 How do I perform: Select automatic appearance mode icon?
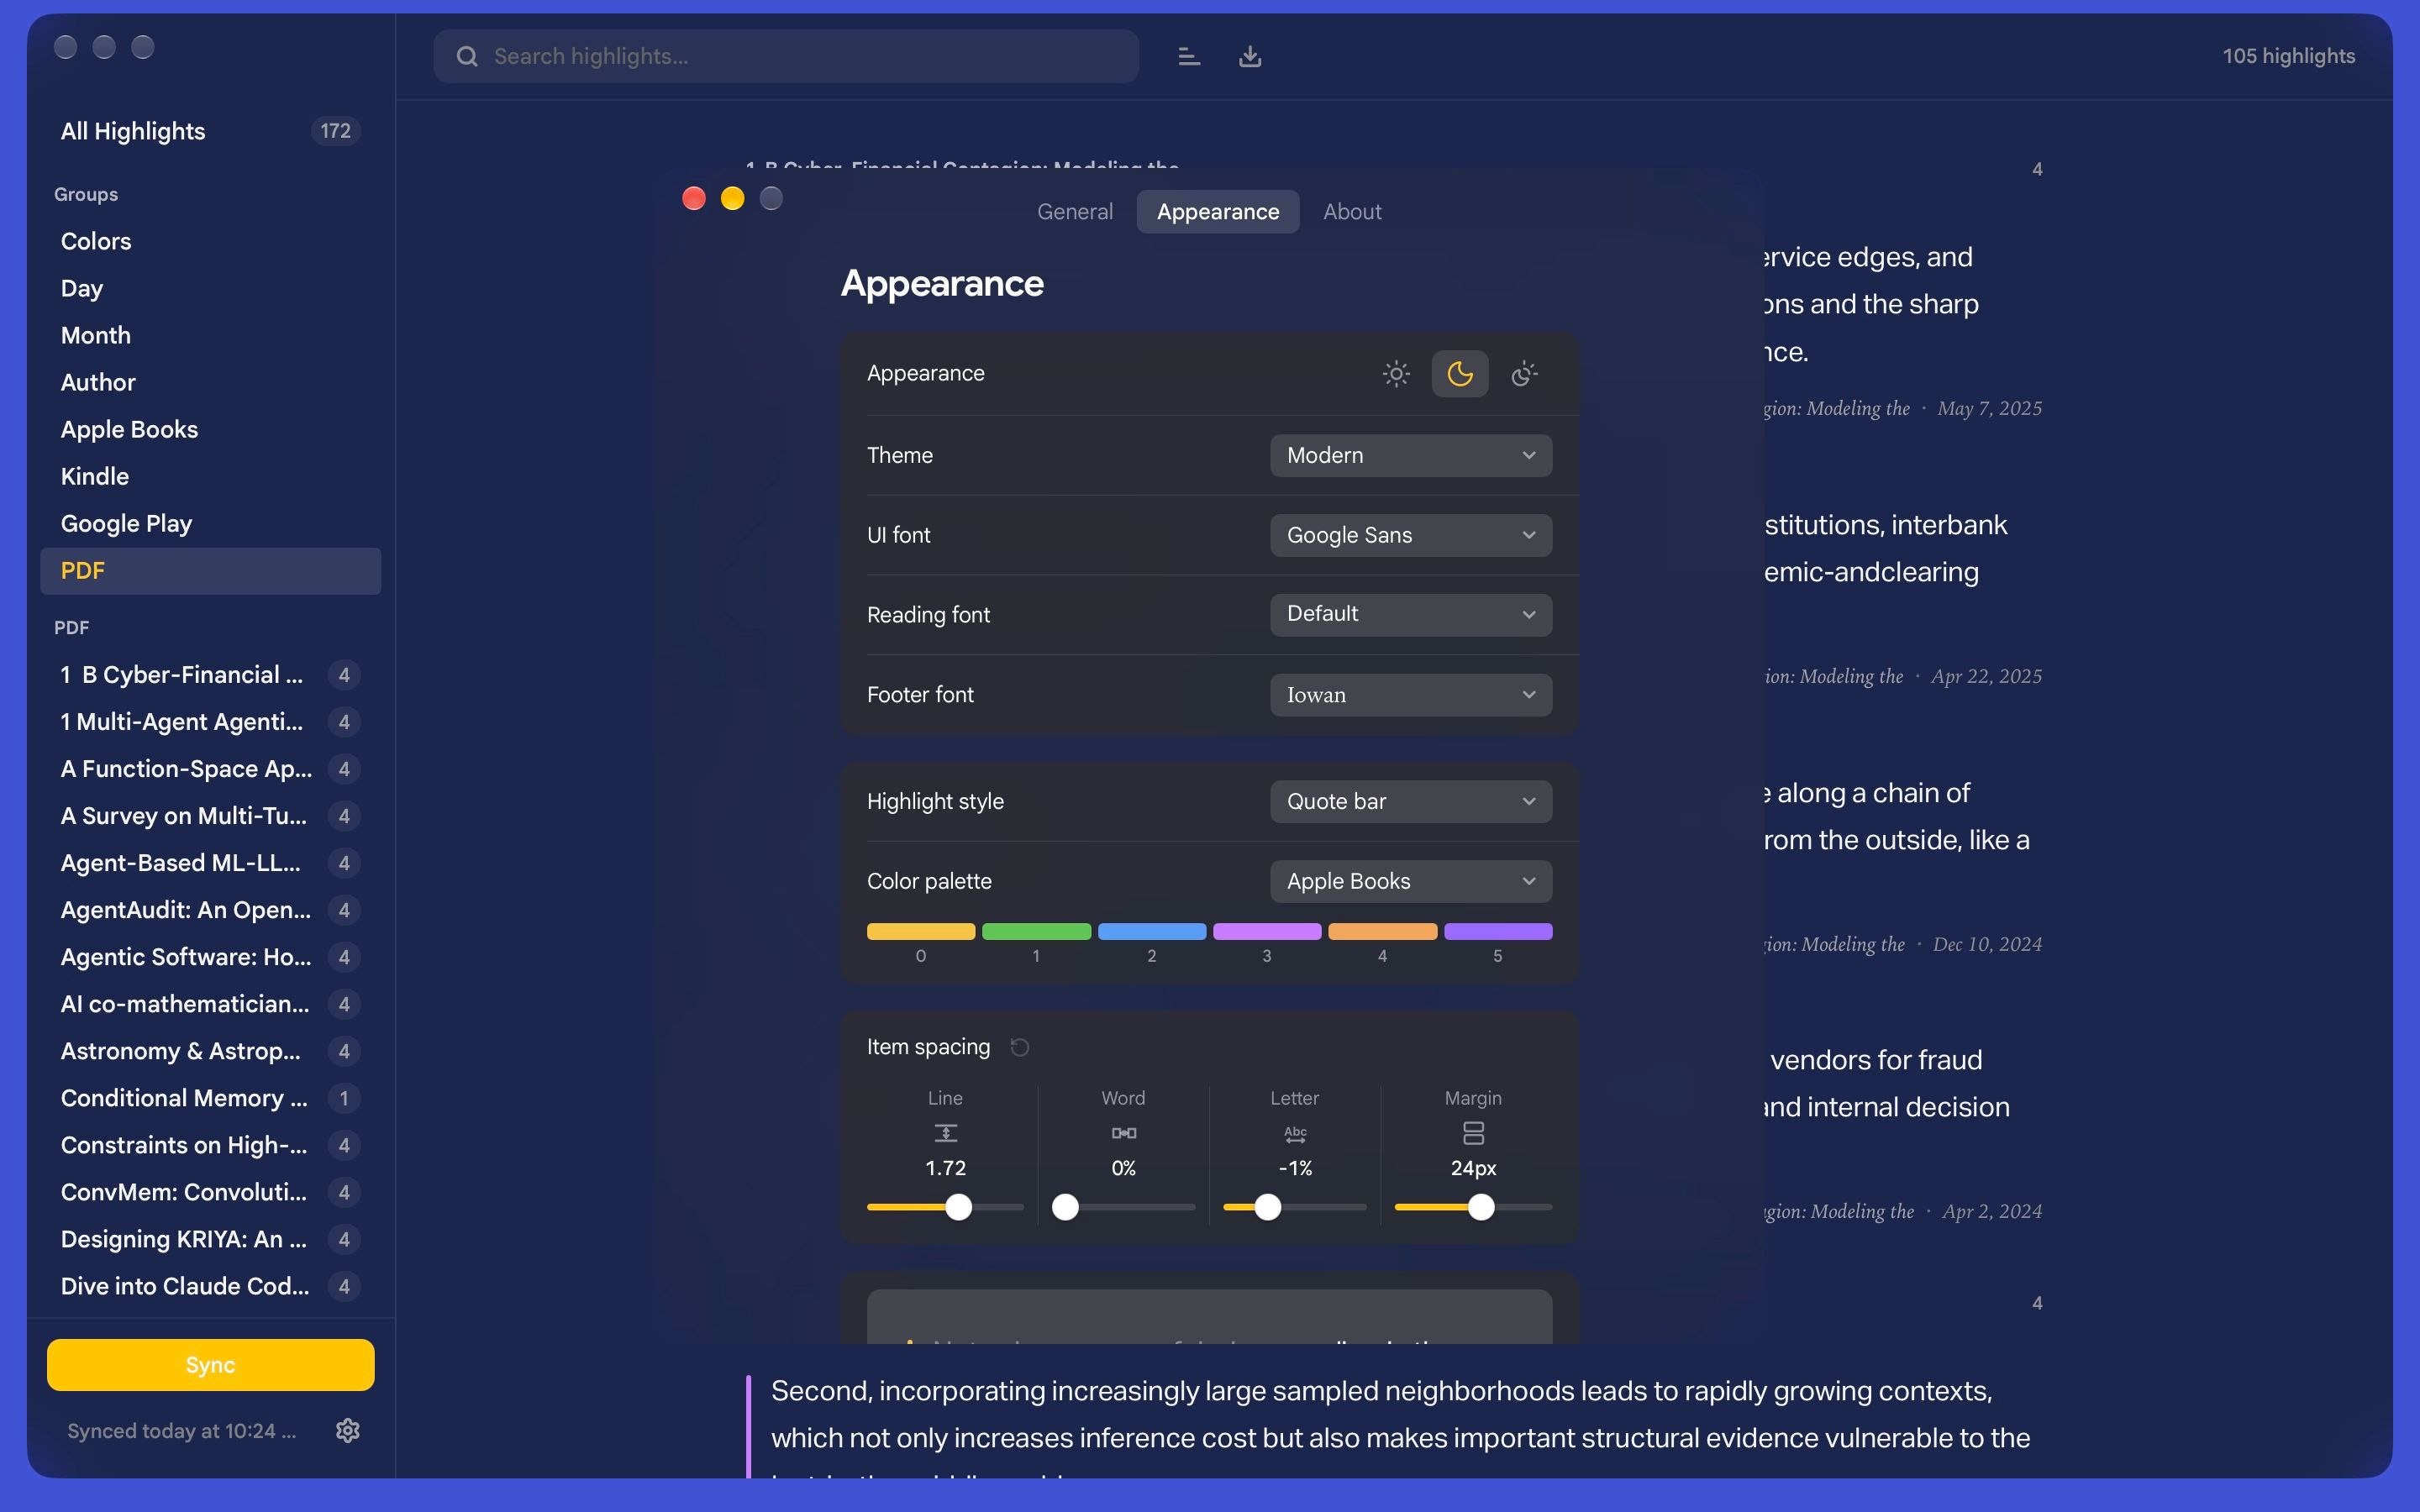(1524, 374)
